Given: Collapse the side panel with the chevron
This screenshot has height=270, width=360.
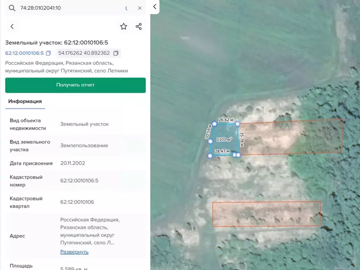Looking at the screenshot, I should coord(155,7).
